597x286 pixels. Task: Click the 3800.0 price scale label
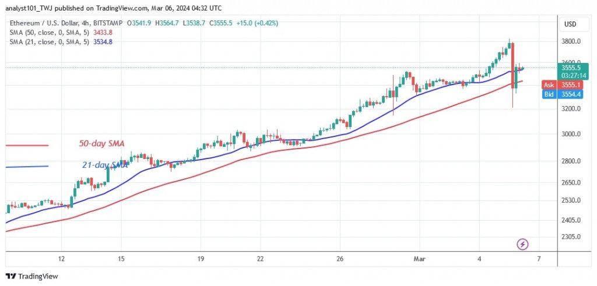coord(572,41)
